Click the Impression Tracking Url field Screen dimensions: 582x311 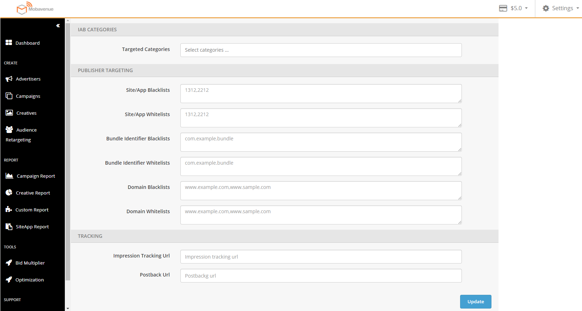point(321,256)
